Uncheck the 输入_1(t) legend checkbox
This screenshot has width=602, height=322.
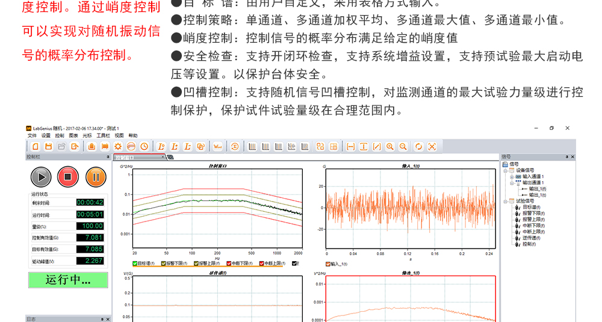328,264
